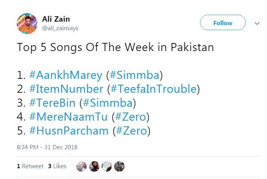Open the #HusnParcham hashtag
The height and width of the screenshot is (179, 267).
pos(69,131)
